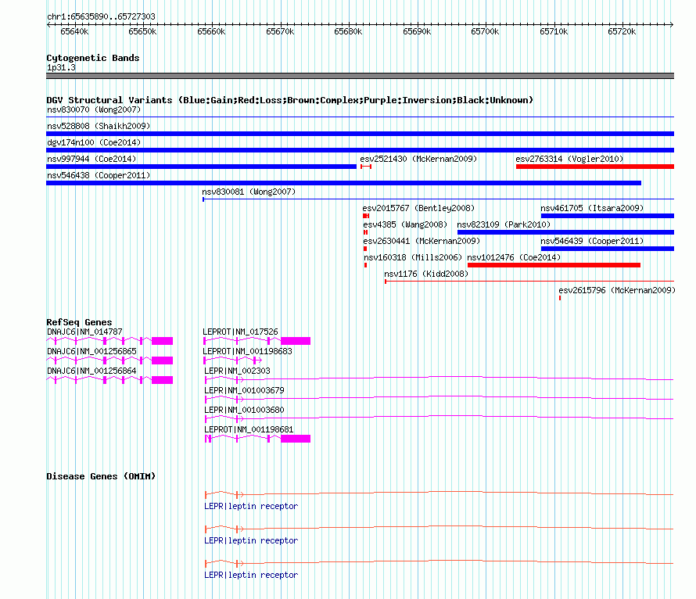The width and height of the screenshot is (696, 599).
Task: Click the blue gain bar under nsv461705
Action: [x=607, y=216]
